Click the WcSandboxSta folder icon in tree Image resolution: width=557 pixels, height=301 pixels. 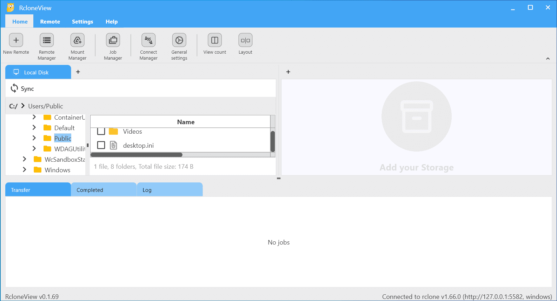38,159
